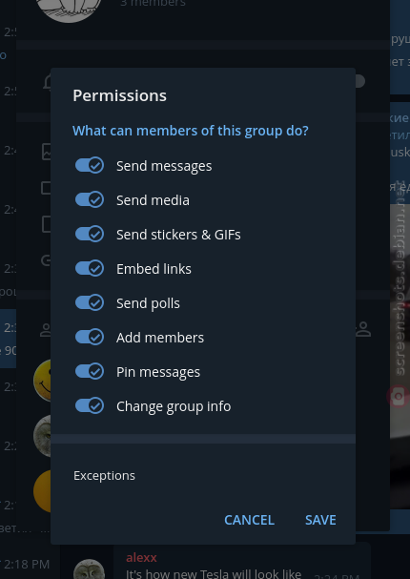Turn off the Embed links switch
The height and width of the screenshot is (579, 410).
click(90, 268)
